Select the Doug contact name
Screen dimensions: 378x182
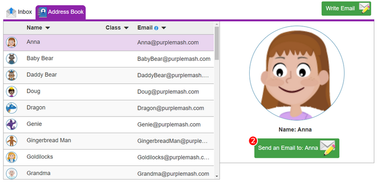click(33, 91)
